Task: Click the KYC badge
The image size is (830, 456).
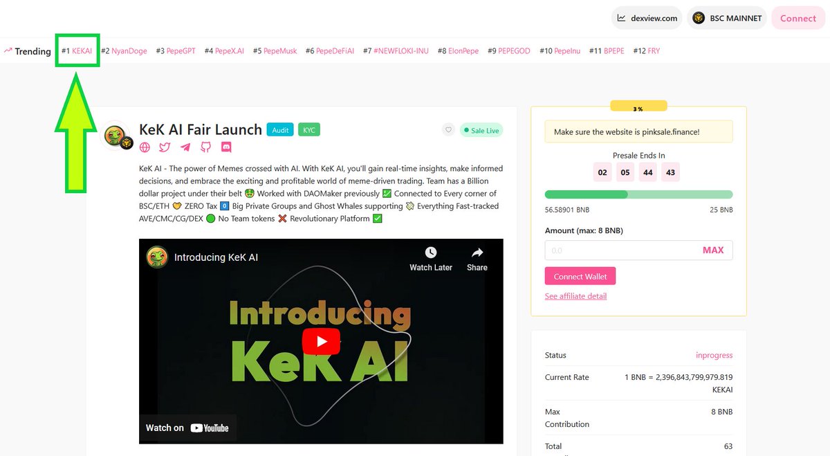Action: point(308,130)
